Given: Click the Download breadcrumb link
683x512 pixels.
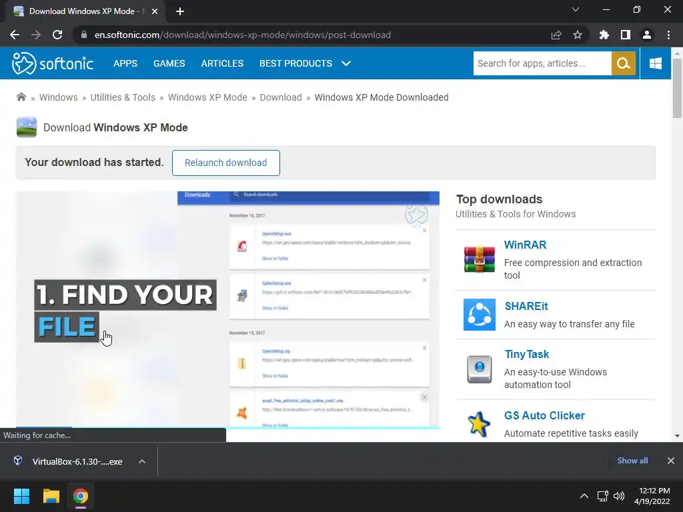Looking at the screenshot, I should point(281,97).
